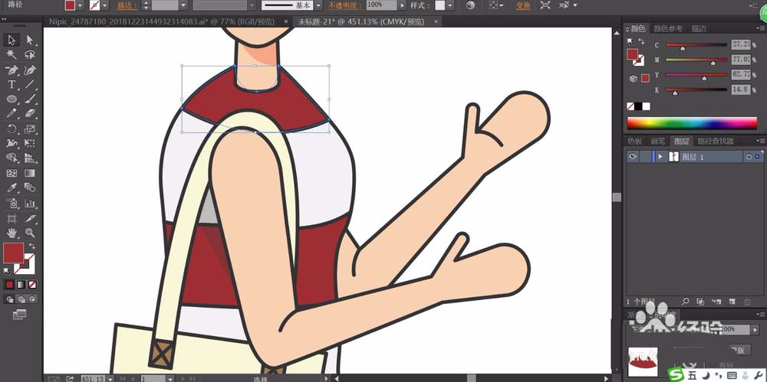
Task: Toggle lock column for 图层 1
Action: click(645, 156)
